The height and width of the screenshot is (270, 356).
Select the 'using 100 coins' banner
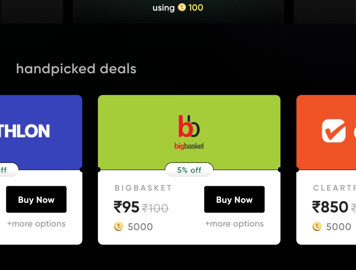[x=177, y=8]
